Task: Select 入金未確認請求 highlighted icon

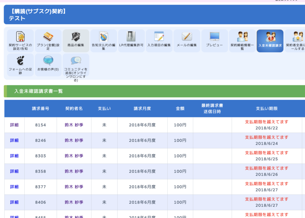Action: coord(270,41)
